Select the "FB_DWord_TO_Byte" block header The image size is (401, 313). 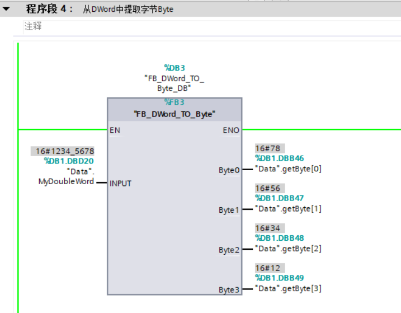coord(174,114)
